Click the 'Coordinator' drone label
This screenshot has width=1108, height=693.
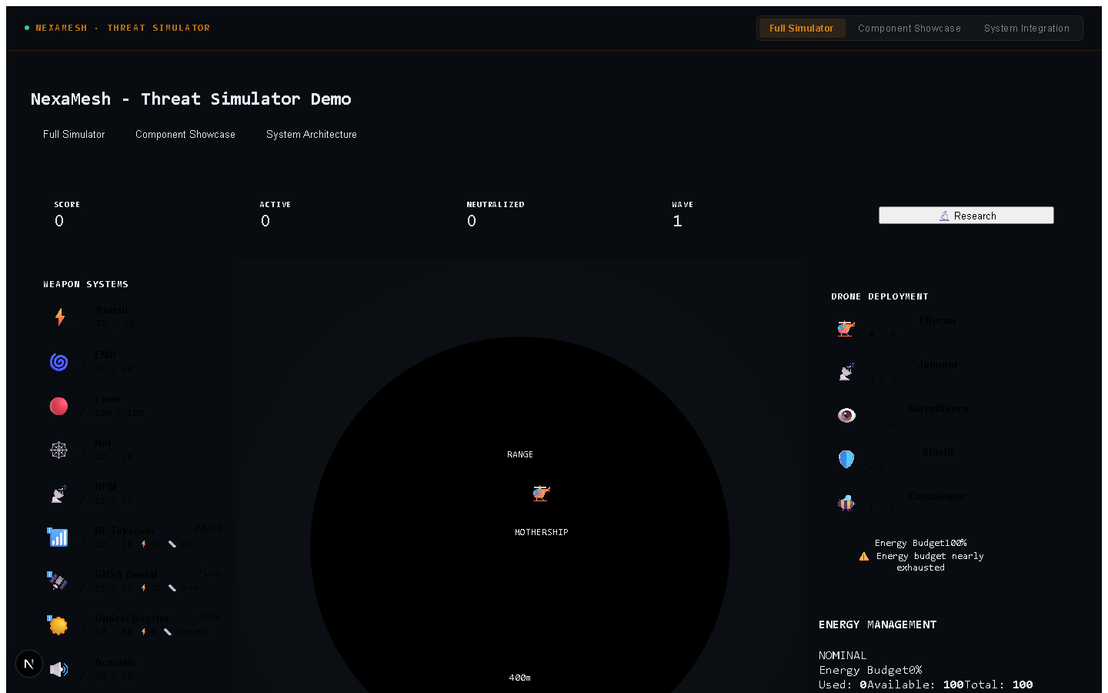938,496
